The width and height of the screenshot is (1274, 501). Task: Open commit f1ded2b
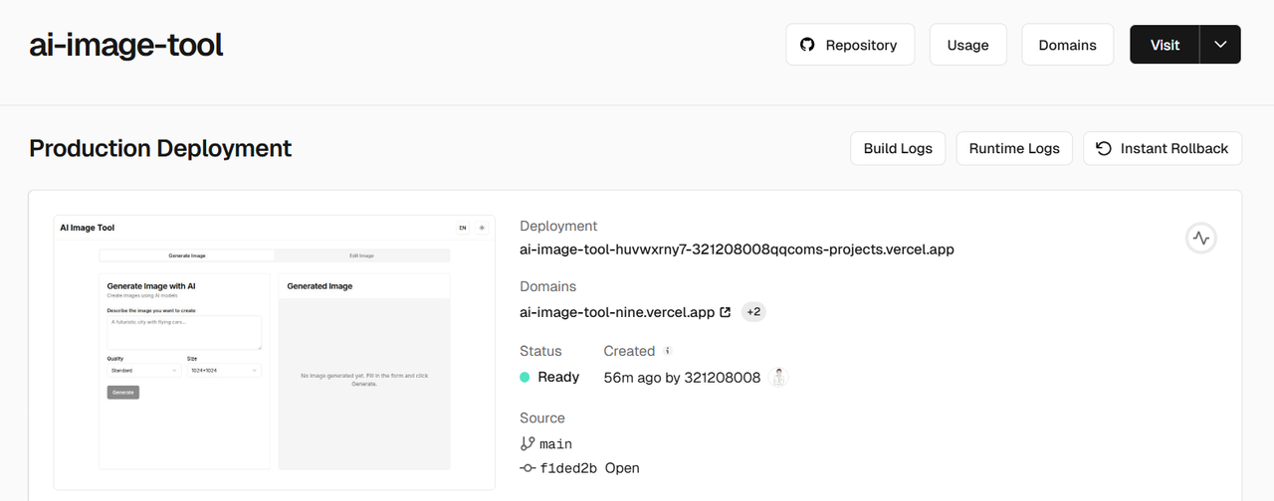[x=568, y=468]
